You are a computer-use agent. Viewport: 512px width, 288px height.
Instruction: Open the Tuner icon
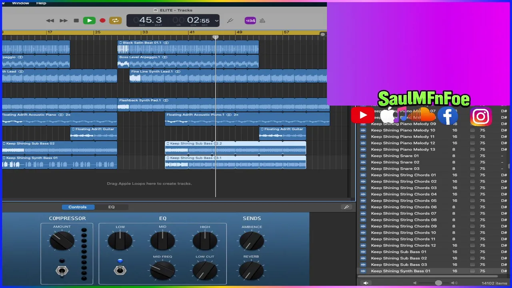point(230,20)
